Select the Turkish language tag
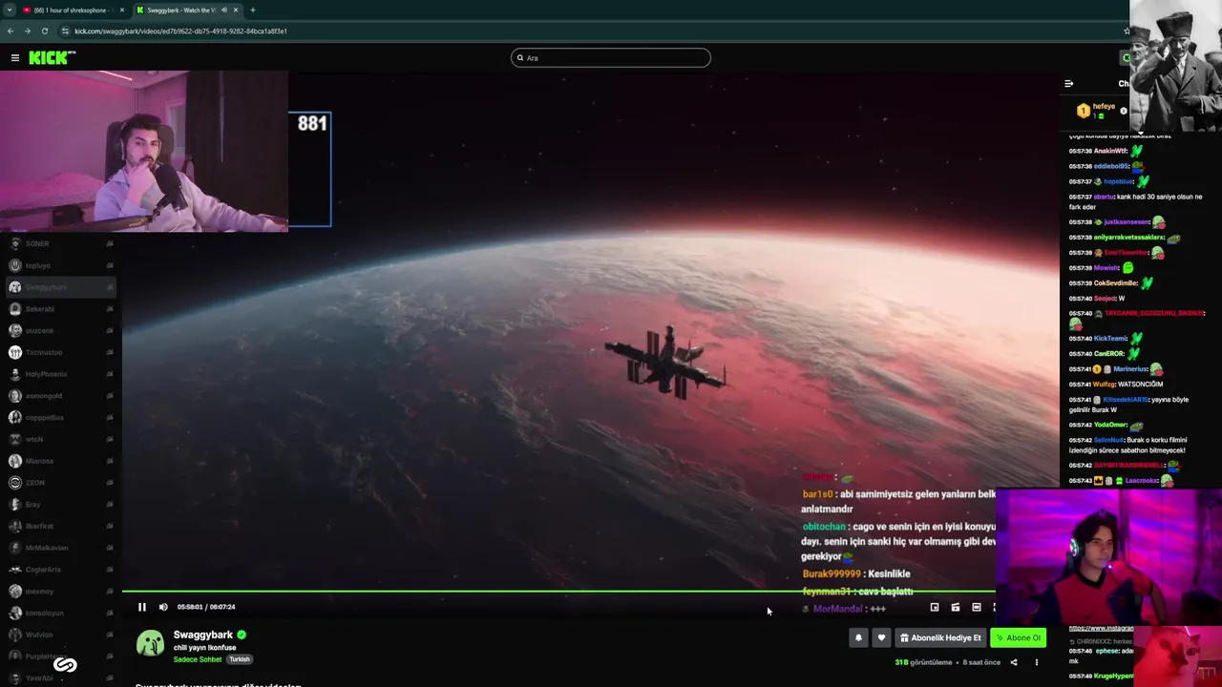Viewport: 1222px width, 687px height. (x=240, y=659)
